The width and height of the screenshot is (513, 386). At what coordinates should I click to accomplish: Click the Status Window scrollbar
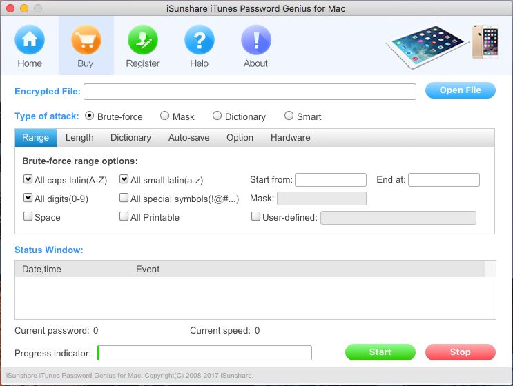coord(490,289)
